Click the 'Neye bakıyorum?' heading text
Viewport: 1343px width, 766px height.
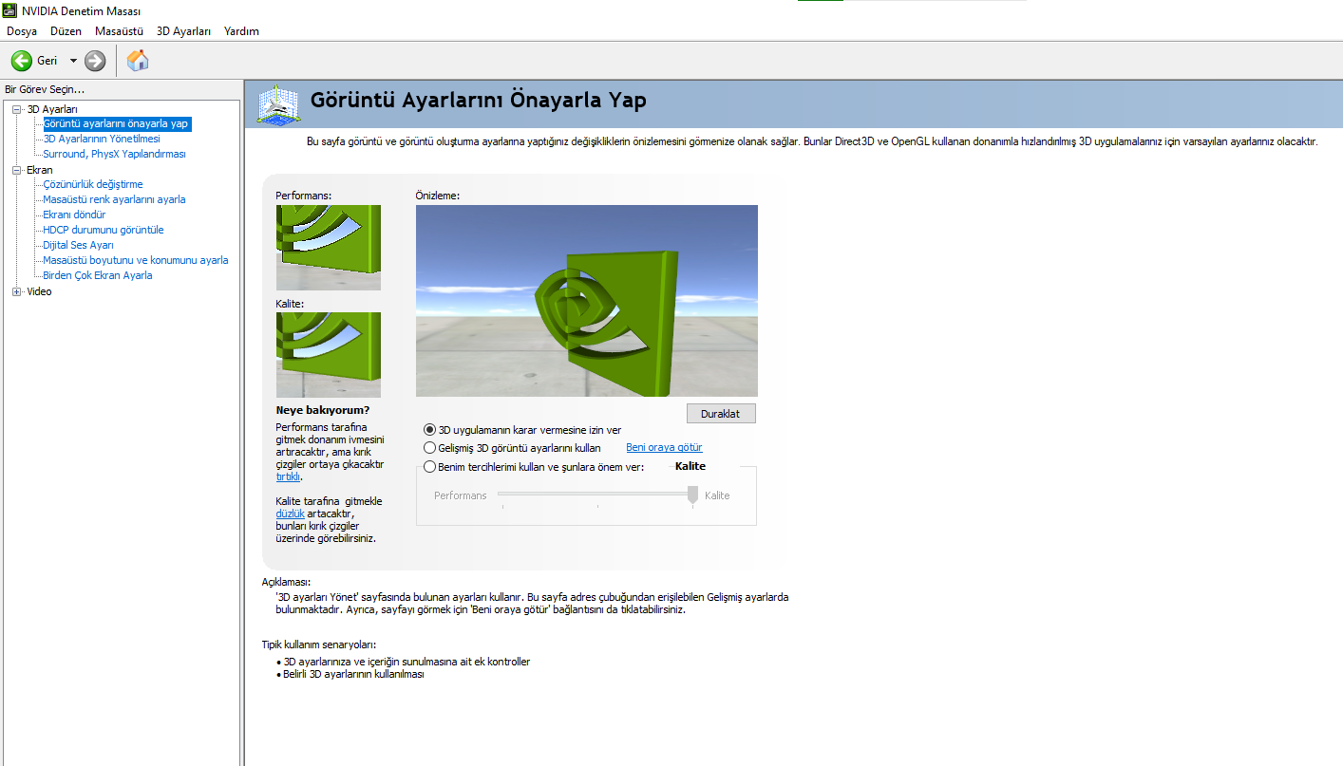323,410
